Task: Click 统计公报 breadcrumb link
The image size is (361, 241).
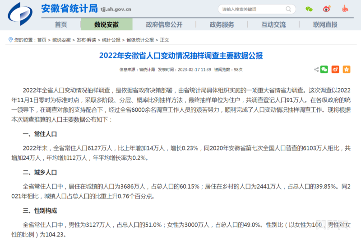Action: click(x=111, y=40)
